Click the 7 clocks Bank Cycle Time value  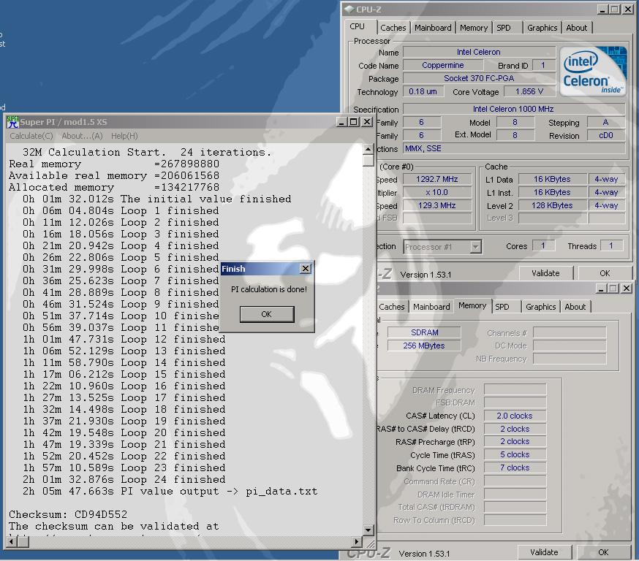click(x=515, y=467)
